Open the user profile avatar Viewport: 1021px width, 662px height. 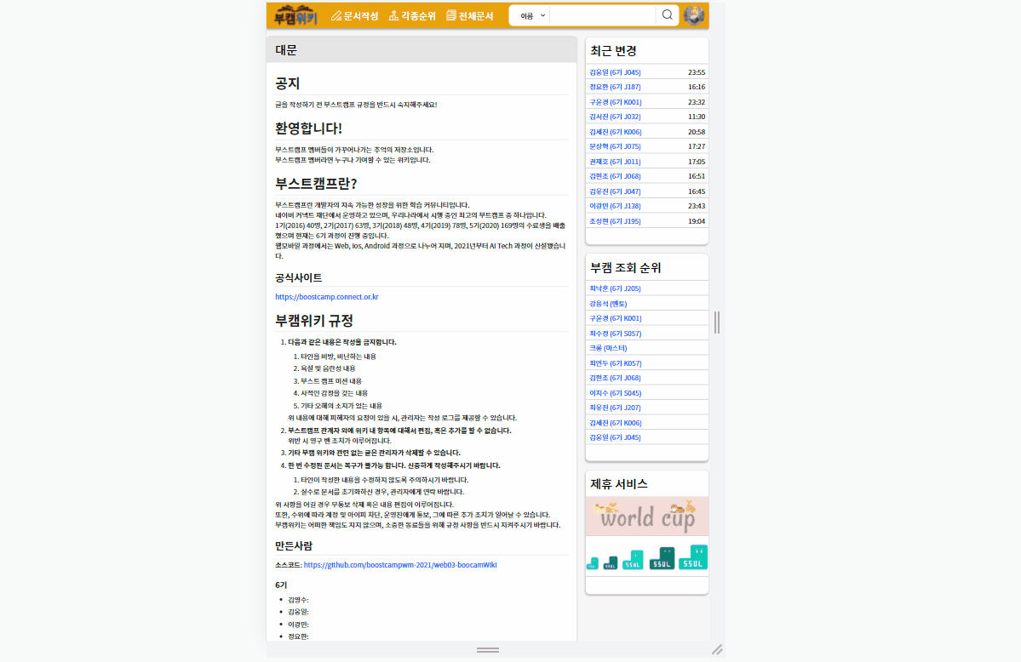[694, 15]
